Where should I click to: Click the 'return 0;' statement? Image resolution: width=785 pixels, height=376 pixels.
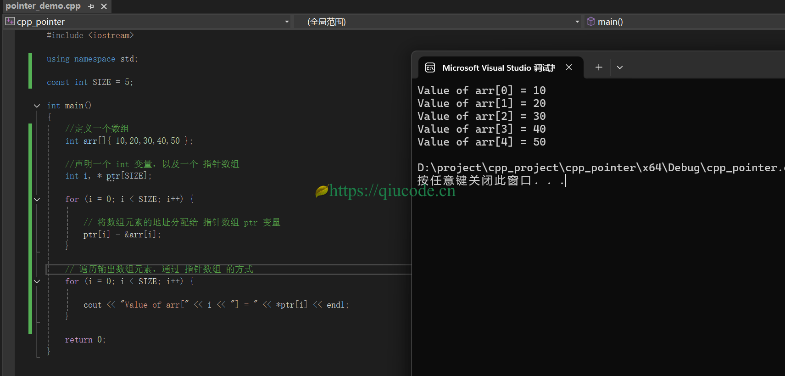(85, 340)
